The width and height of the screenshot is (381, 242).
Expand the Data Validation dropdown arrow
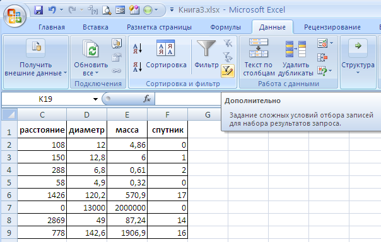pos(331,43)
